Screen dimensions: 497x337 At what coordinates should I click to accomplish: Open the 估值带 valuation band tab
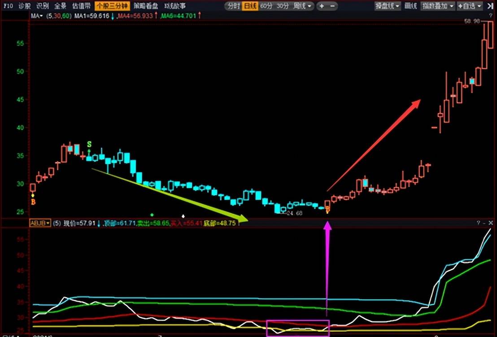coord(81,6)
